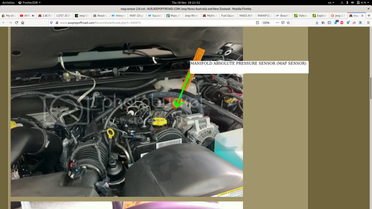Image resolution: width=372 pixels, height=209 pixels.
Task: Open Adblock Plus extension menu
Action: tap(342, 23)
